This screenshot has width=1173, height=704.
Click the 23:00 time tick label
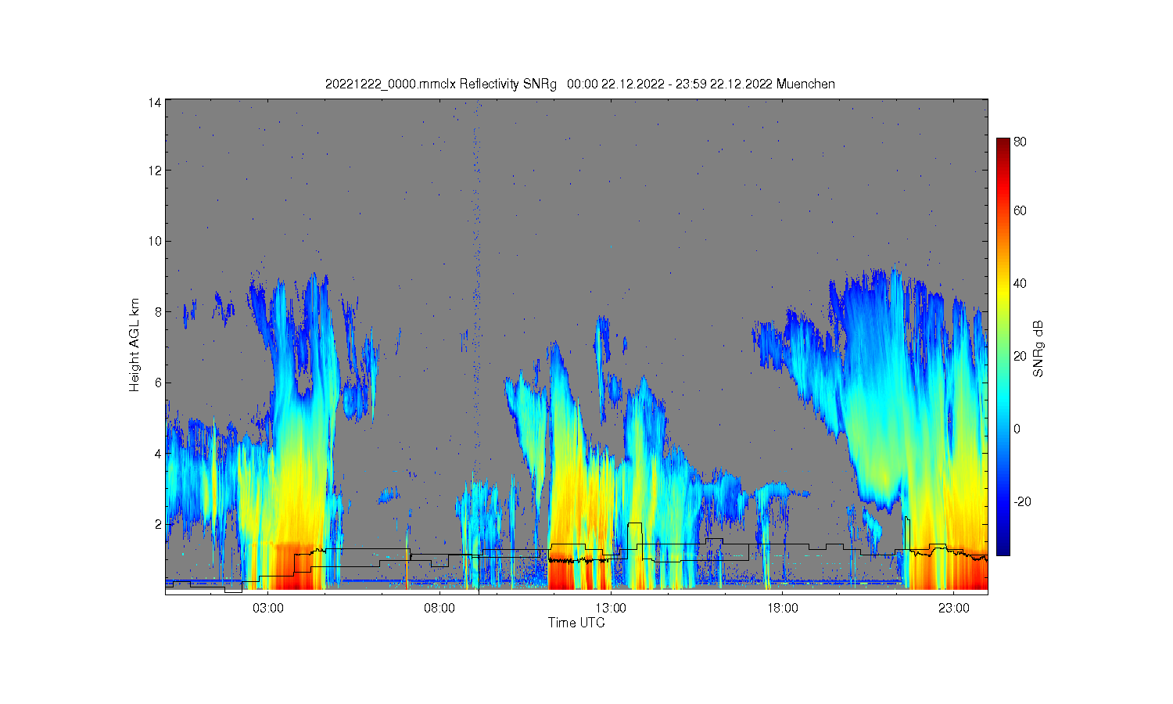(953, 608)
